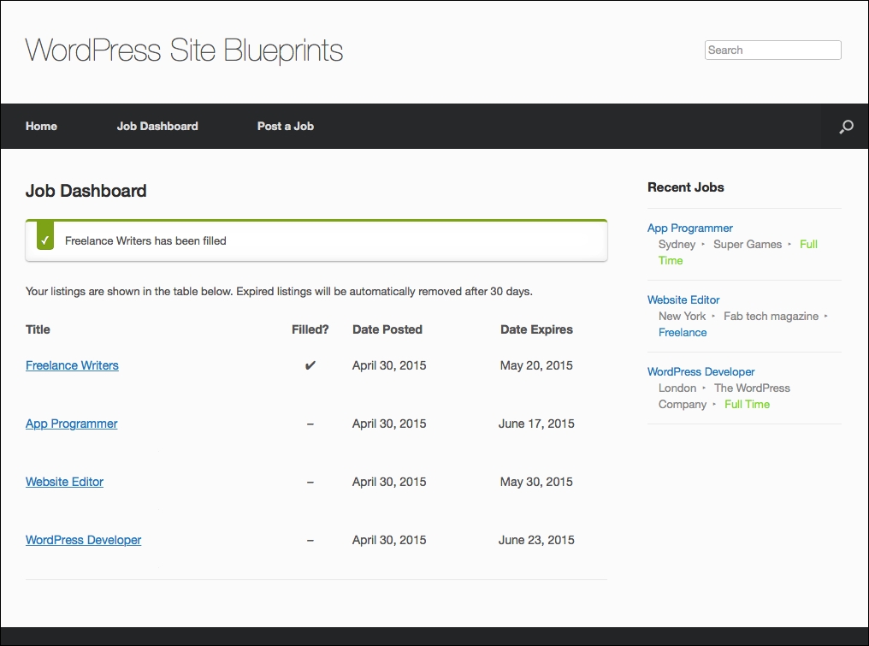This screenshot has width=869, height=646.
Task: Open the WordPress Developer listing in table
Action: pos(83,540)
